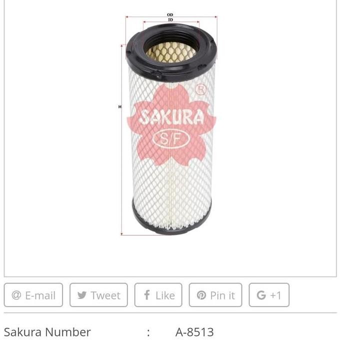Share the product via the E-mail label
This screenshot has width=340, height=340.
click(40, 295)
